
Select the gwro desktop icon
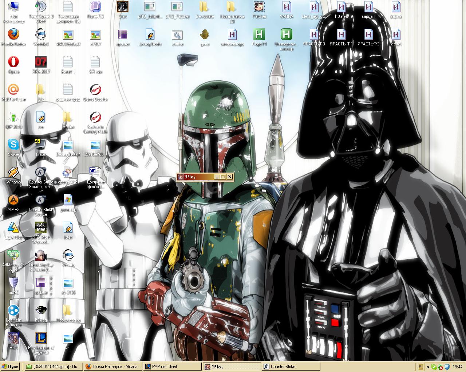click(x=205, y=37)
